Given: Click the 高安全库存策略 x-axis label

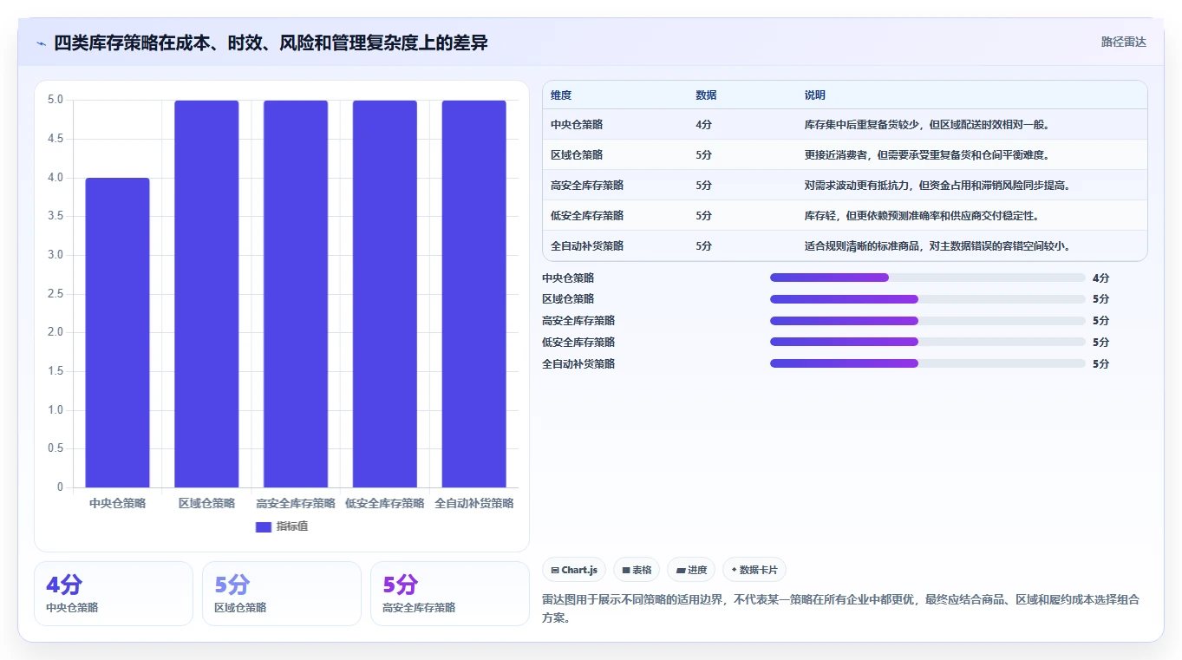Looking at the screenshot, I should pyautogui.click(x=296, y=503).
